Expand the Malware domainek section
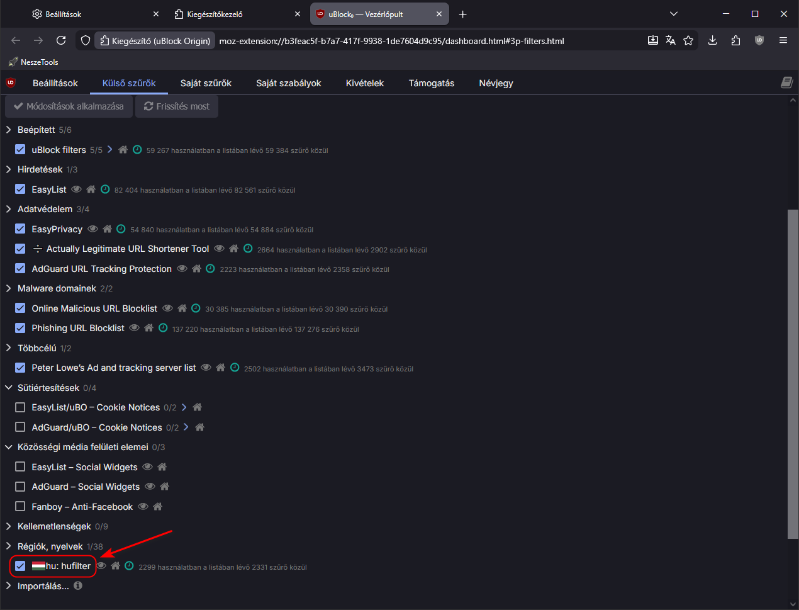 pyautogui.click(x=8, y=288)
